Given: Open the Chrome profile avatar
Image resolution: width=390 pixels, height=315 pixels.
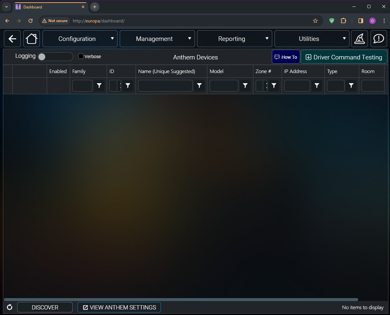Looking at the screenshot, I should pyautogui.click(x=372, y=21).
